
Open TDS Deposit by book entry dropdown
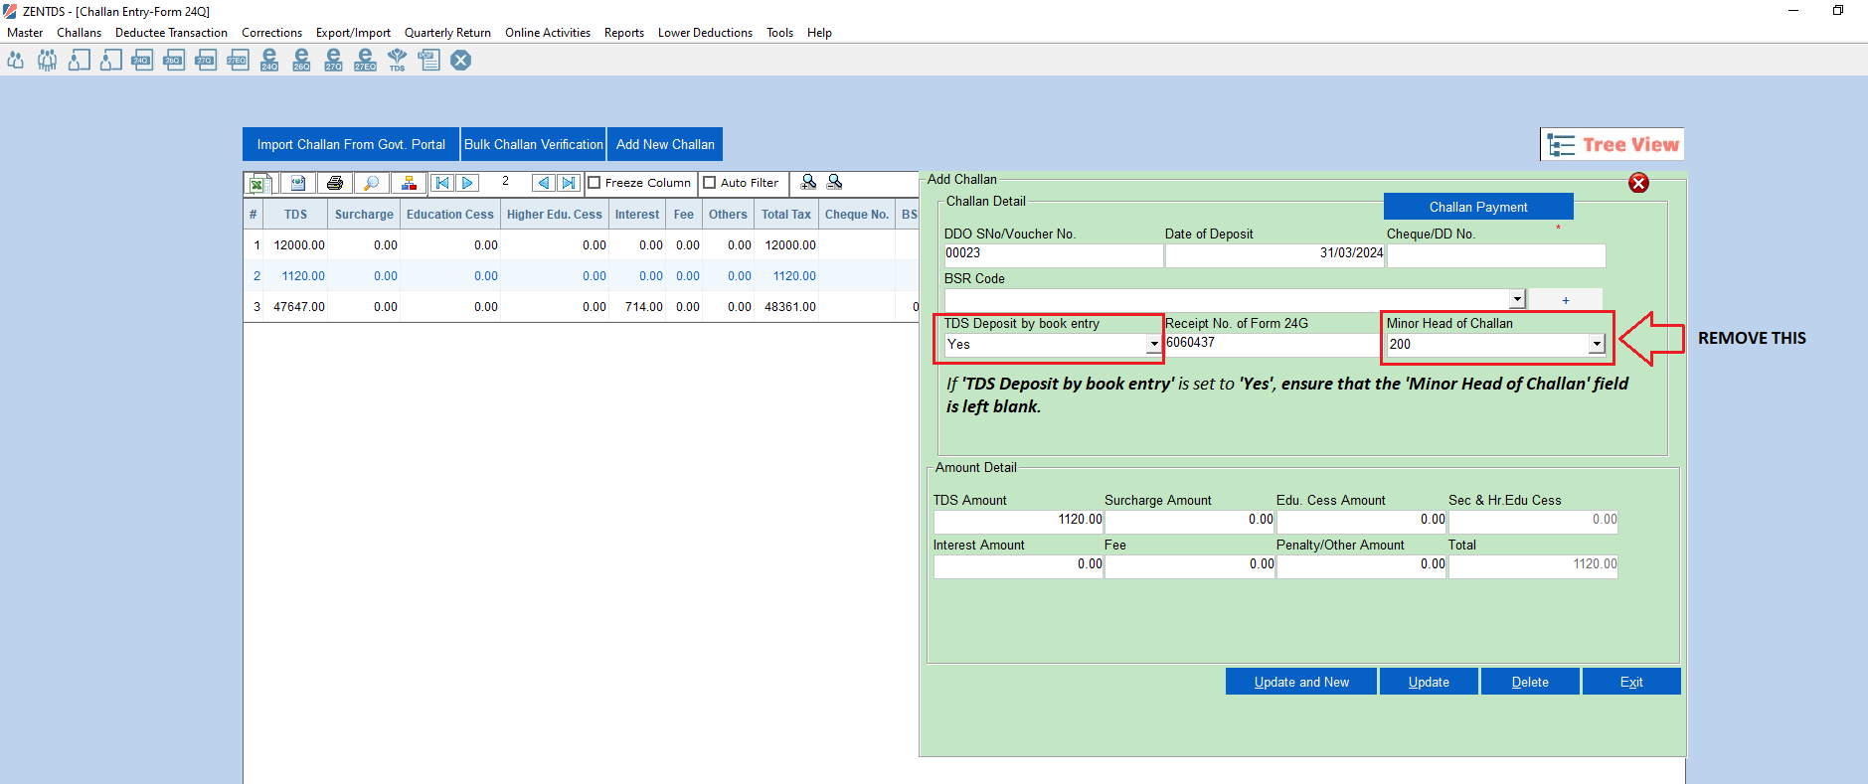click(1153, 344)
